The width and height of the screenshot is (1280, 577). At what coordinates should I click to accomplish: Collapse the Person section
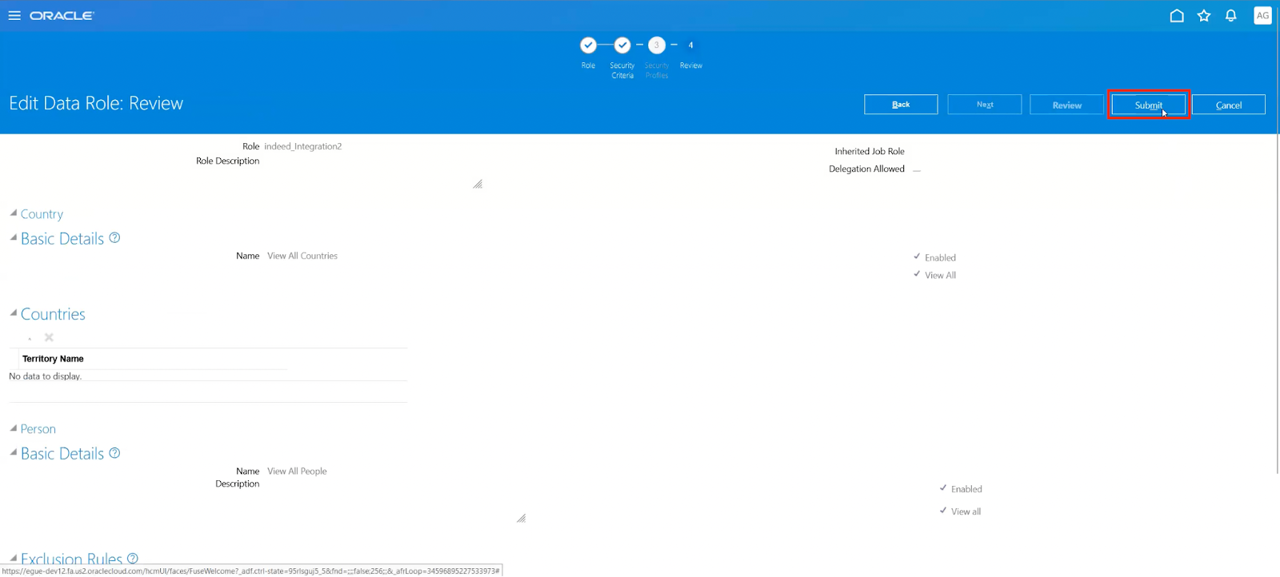tap(13, 428)
